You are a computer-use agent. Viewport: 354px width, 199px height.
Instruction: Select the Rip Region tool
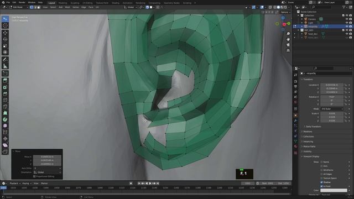point(5,151)
